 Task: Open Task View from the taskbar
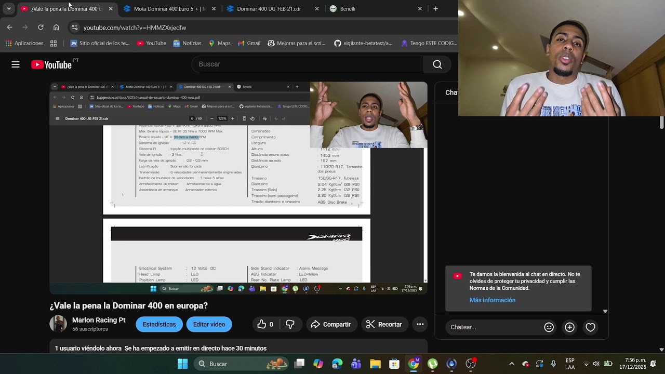(x=299, y=364)
